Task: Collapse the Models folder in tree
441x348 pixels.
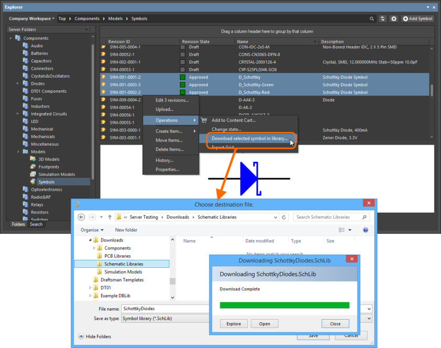Action: click(18, 152)
